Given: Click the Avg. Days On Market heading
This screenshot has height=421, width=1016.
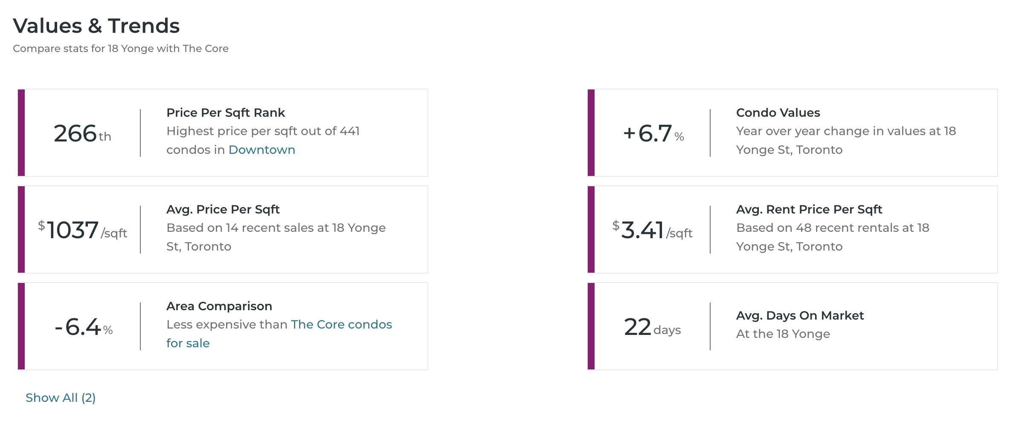Looking at the screenshot, I should pyautogui.click(x=800, y=316).
